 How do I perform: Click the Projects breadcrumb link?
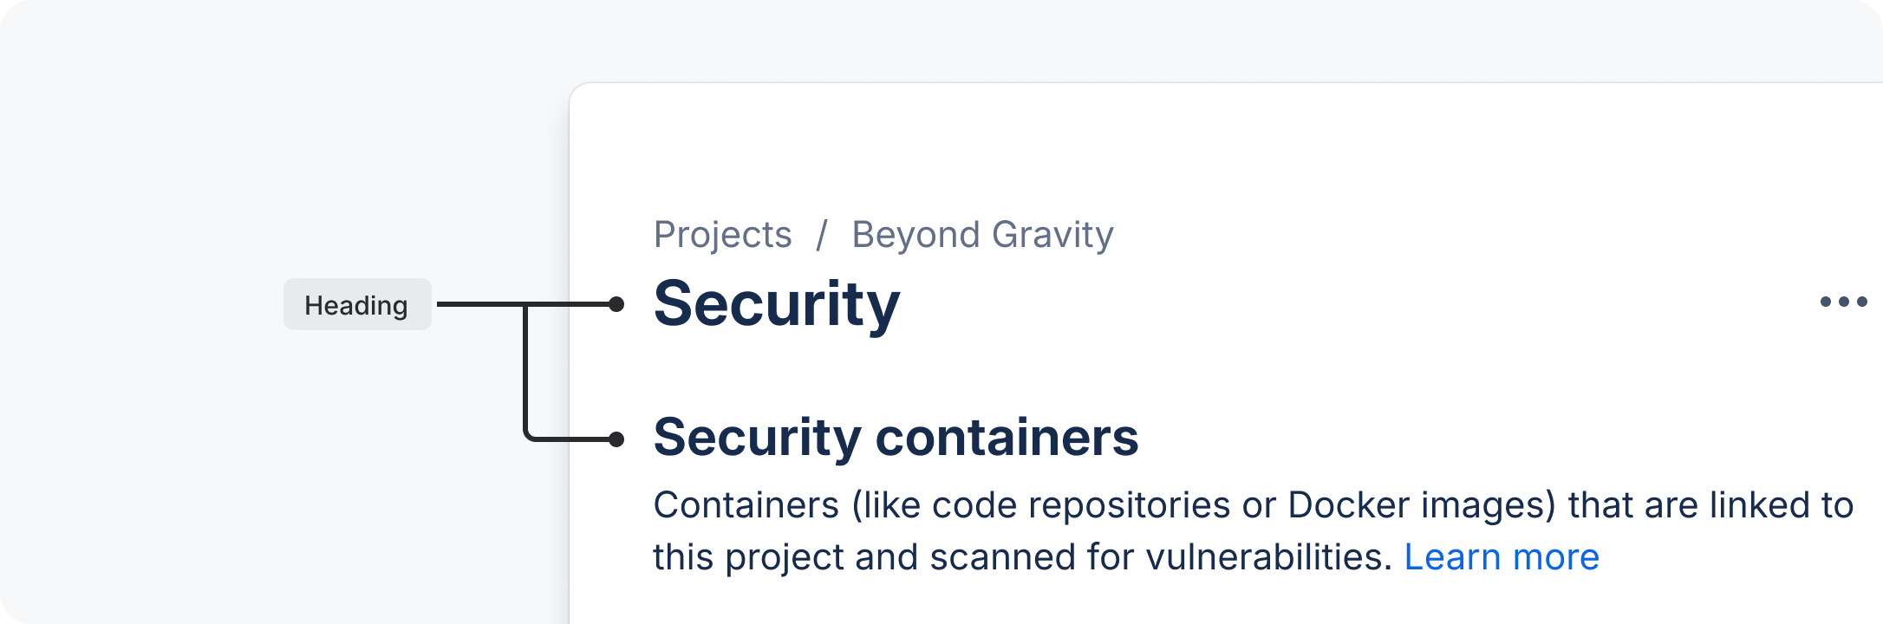click(x=722, y=235)
